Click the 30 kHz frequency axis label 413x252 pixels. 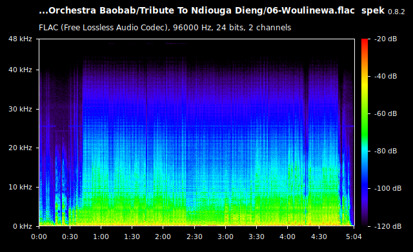[x=20, y=109]
